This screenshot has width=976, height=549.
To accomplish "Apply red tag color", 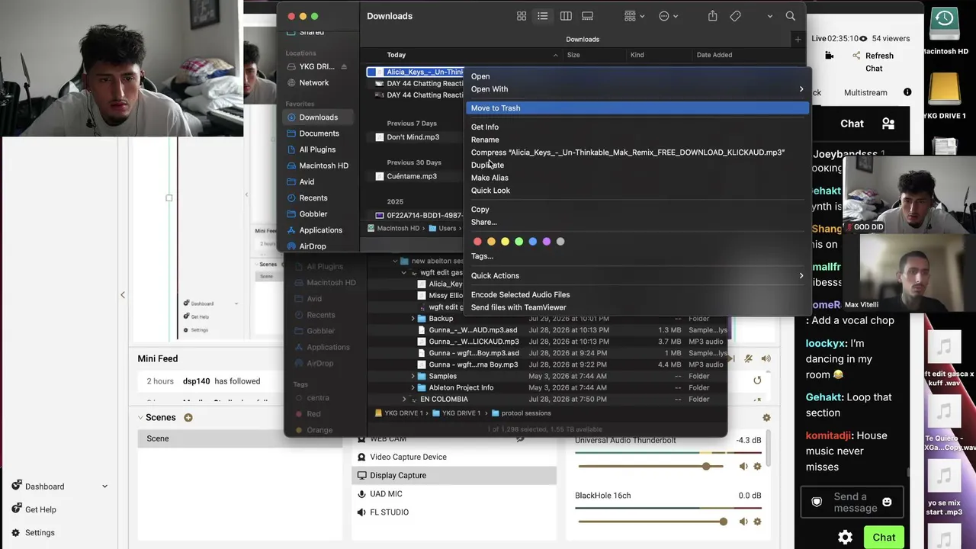I will pyautogui.click(x=477, y=242).
